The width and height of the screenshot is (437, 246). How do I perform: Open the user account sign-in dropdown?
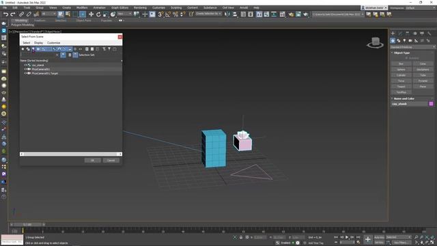(x=374, y=8)
